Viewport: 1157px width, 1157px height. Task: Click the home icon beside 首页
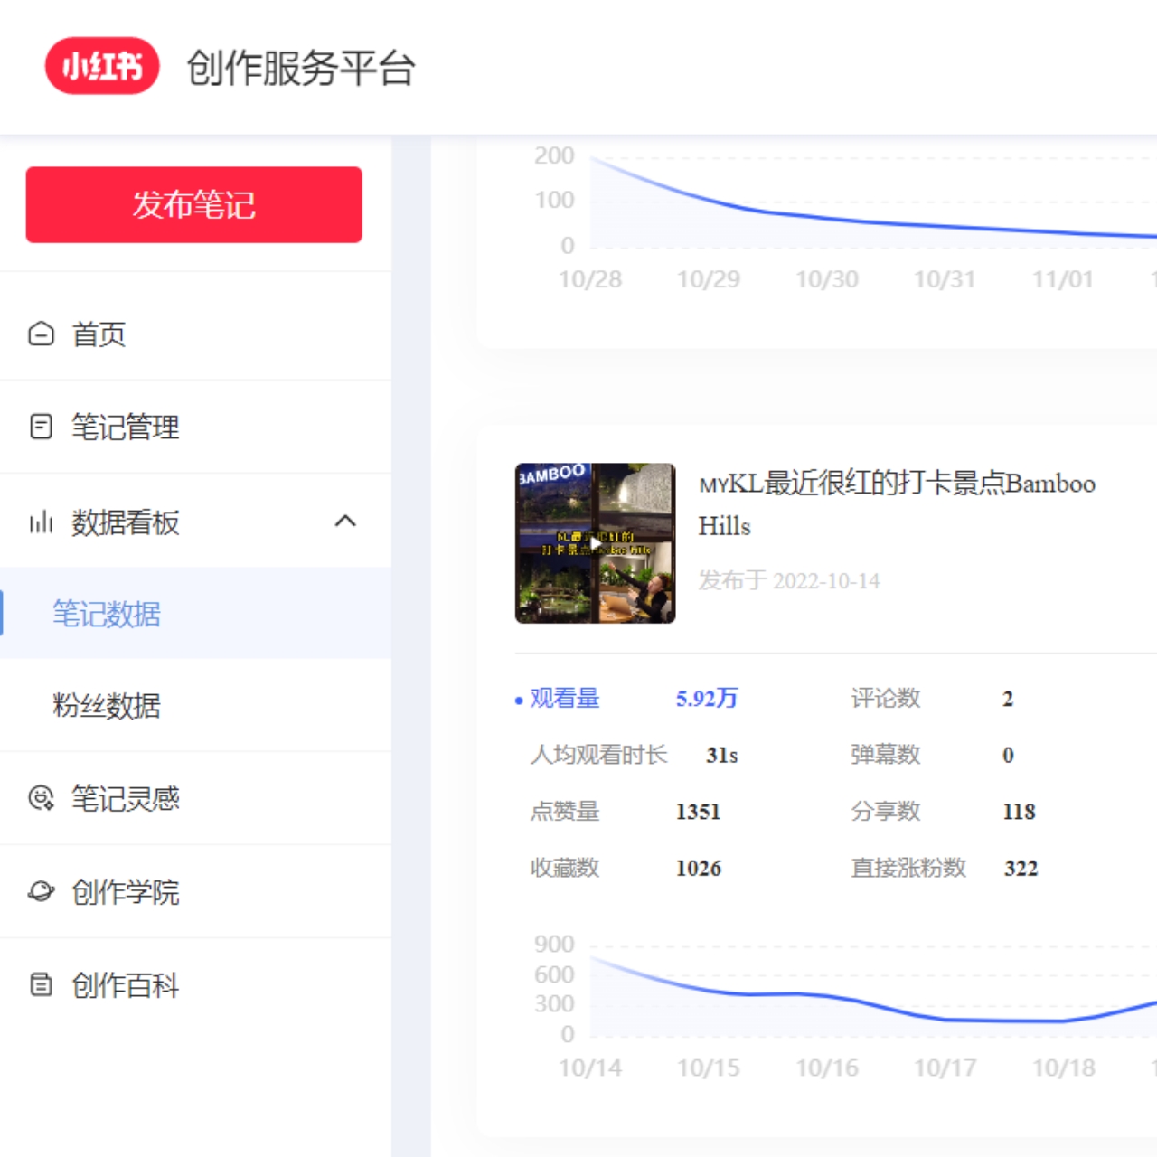click(42, 334)
